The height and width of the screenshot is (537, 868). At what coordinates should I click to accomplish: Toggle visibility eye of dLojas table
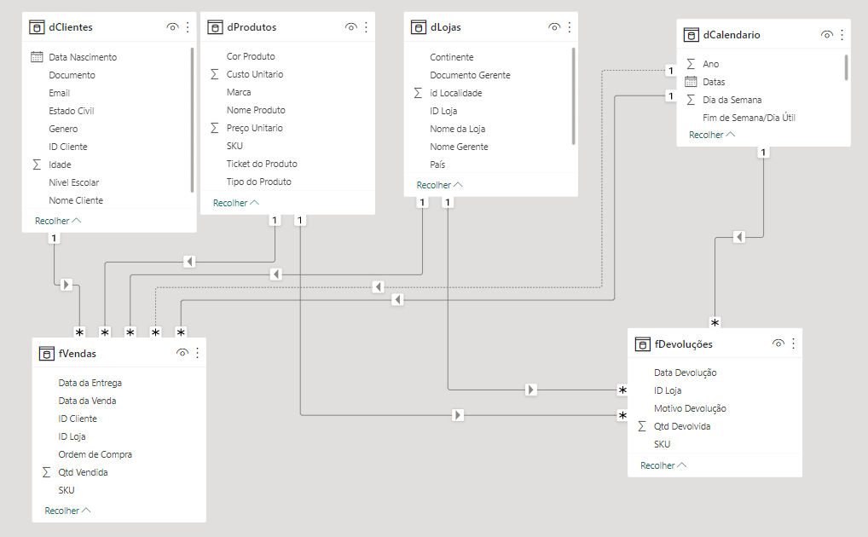[554, 27]
